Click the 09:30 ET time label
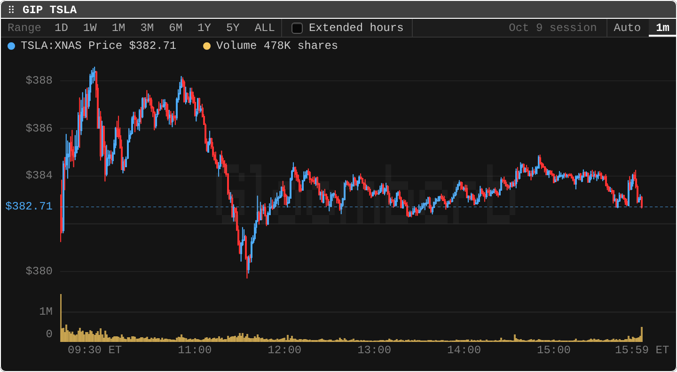The width and height of the screenshot is (677, 372). coord(94,350)
